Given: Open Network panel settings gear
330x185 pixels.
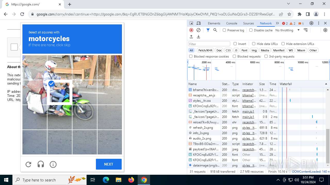Looking at the screenshot, I should pos(325,30).
